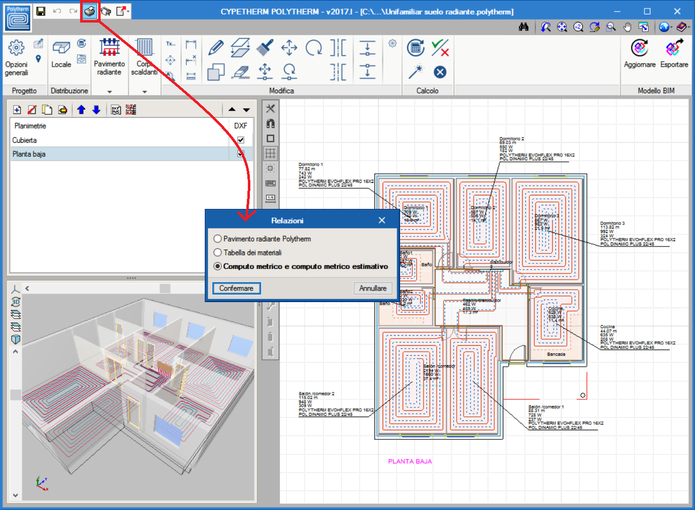Image resolution: width=695 pixels, height=510 pixels.
Task: Select the pencil Edit tool
Action: (x=216, y=48)
